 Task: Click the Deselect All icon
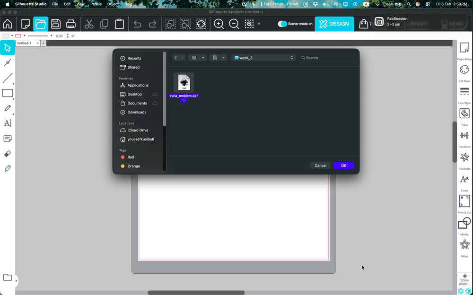point(185,24)
